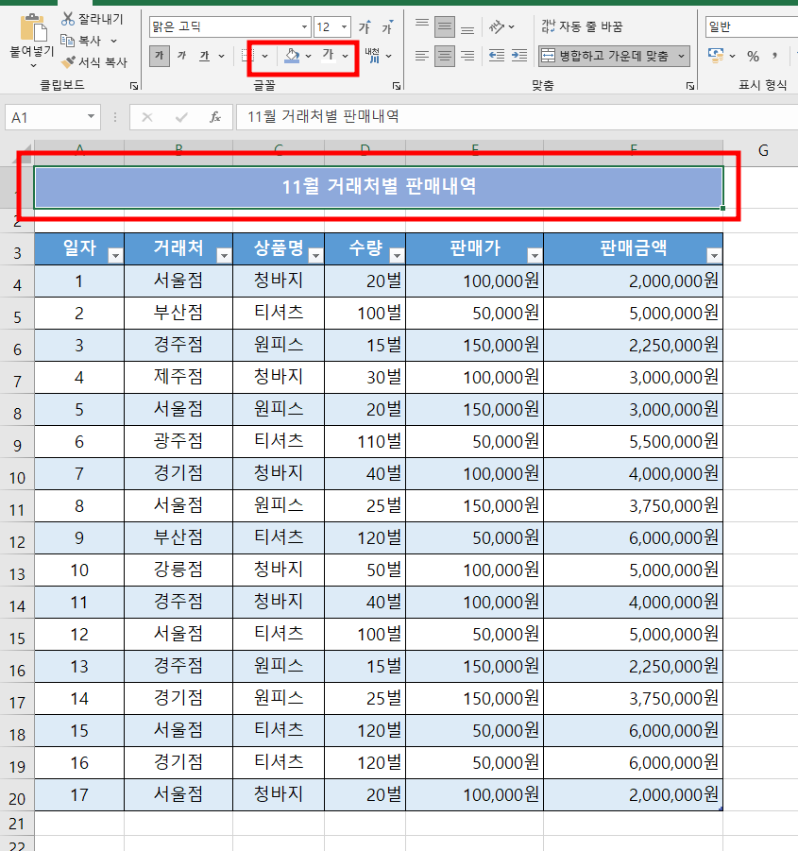Click the phonetic guide 내천 icon
This screenshot has height=851, width=798.
point(372,56)
